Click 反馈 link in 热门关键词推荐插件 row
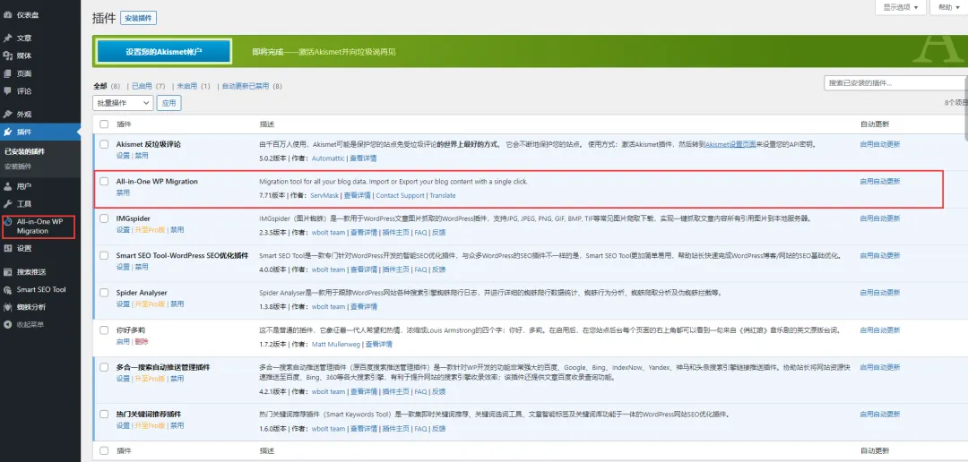Screen dimensions: 968x462 [439, 428]
